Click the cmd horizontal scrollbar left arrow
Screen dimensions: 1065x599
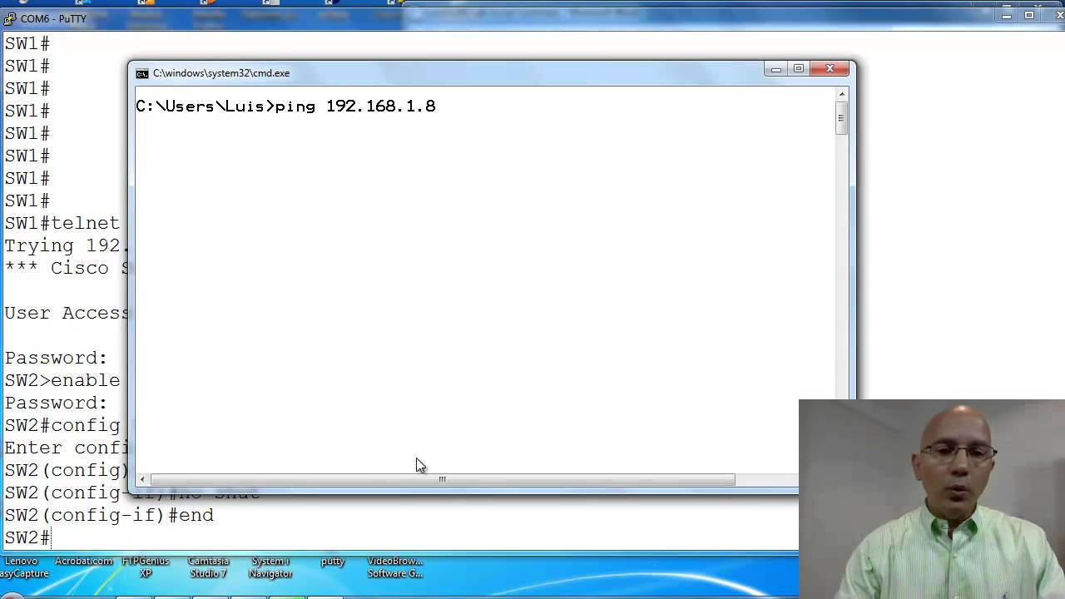coord(143,479)
